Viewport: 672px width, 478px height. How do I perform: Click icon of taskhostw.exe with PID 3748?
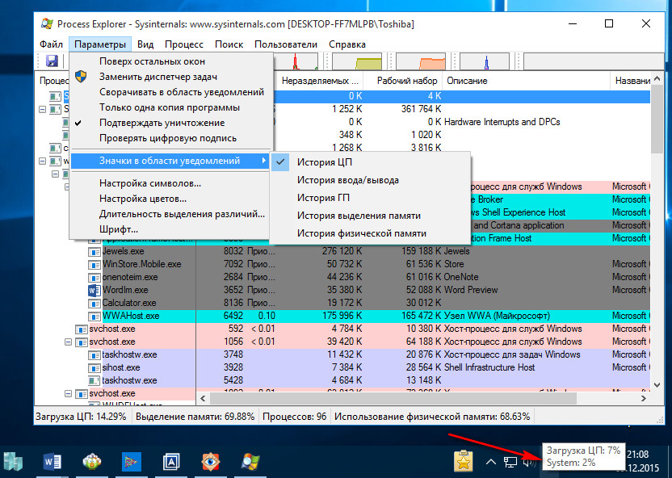click(x=94, y=354)
